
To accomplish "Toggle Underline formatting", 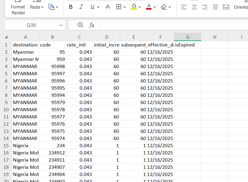I will pyautogui.click(x=92, y=7).
